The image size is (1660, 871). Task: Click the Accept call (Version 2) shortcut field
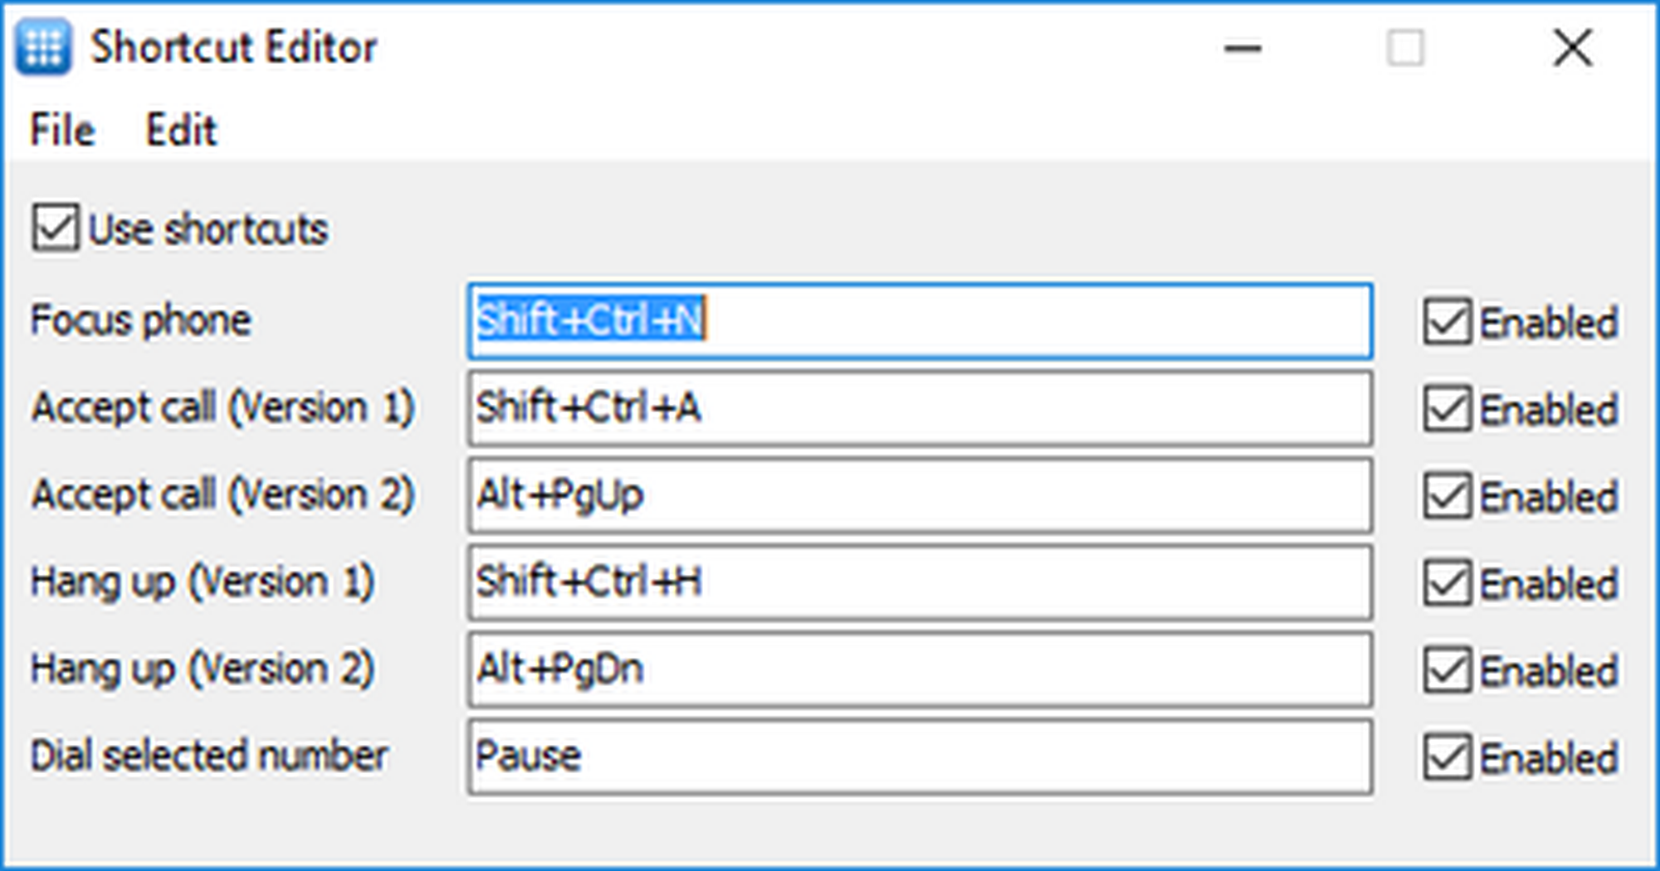(x=919, y=495)
